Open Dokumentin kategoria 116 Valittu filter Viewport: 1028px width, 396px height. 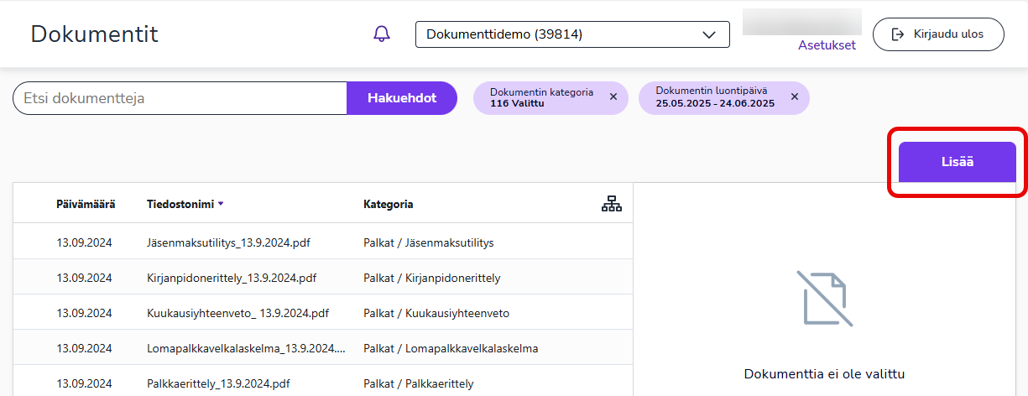coord(541,98)
